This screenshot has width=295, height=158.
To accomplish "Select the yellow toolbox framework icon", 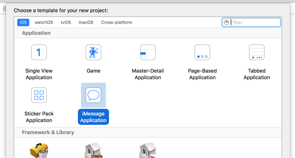I will pos(39,151).
